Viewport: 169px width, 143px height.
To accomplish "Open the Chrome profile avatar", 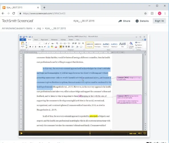I will click(x=160, y=13).
